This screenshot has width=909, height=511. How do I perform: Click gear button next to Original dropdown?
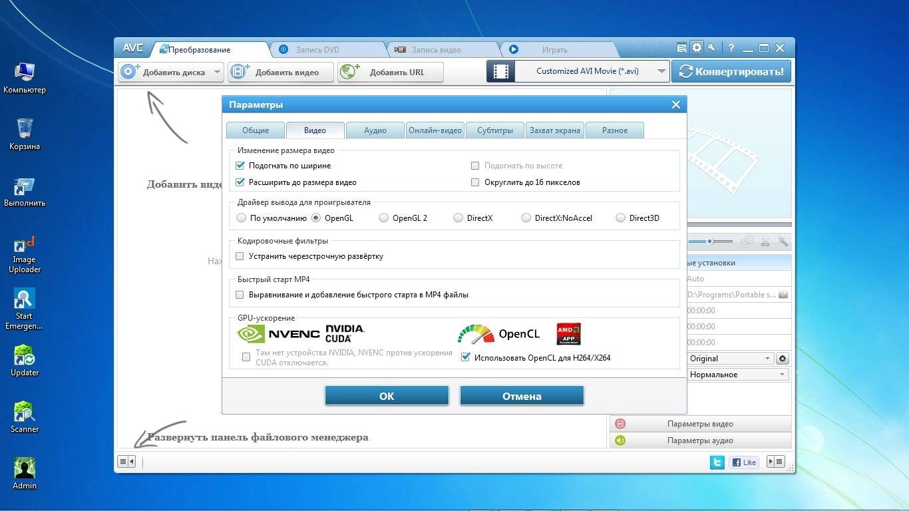[x=783, y=359]
